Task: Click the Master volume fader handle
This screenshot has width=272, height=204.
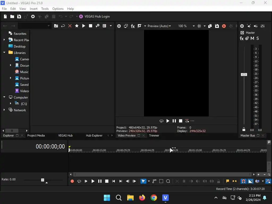Action: click(x=244, y=74)
